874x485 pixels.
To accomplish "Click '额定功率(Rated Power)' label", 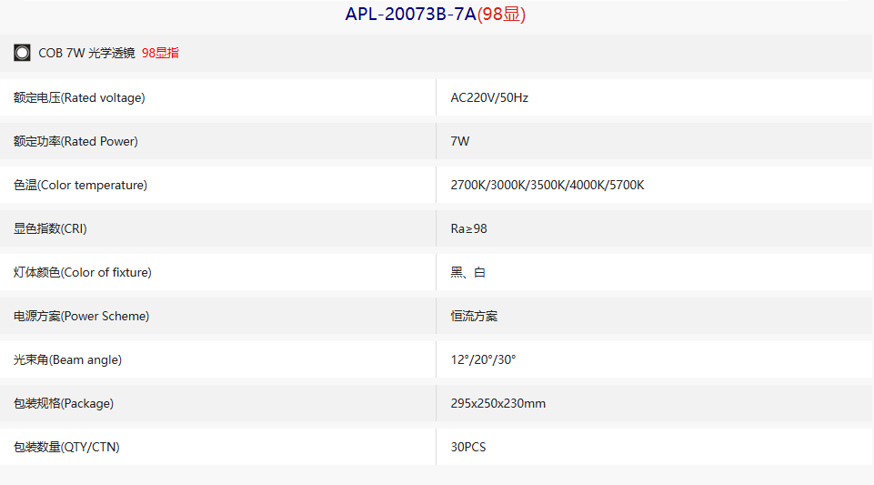I will (75, 142).
